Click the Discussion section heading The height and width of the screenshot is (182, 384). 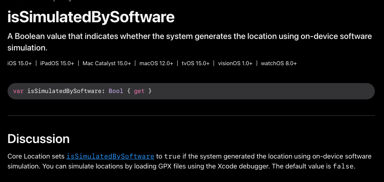[38, 139]
